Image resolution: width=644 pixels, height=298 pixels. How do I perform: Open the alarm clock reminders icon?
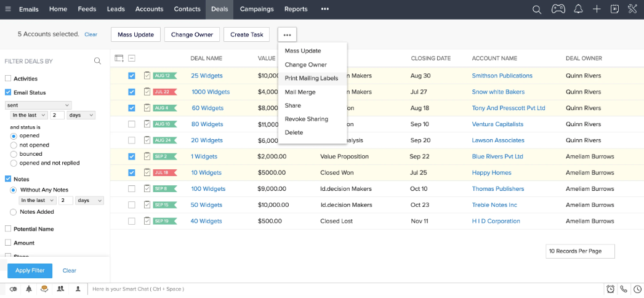coord(610,289)
